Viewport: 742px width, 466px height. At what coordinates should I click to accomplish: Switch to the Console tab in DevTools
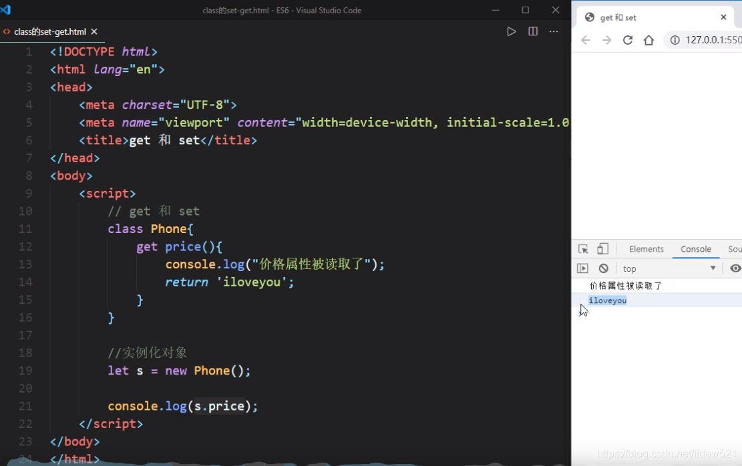[x=696, y=249]
